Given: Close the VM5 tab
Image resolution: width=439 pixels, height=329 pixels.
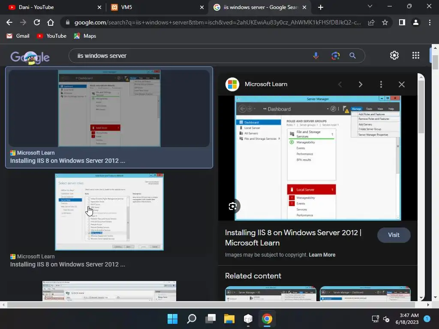Looking at the screenshot, I should tap(202, 7).
